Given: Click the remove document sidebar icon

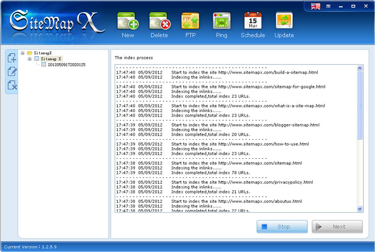Looking at the screenshot, I should click(x=12, y=85).
